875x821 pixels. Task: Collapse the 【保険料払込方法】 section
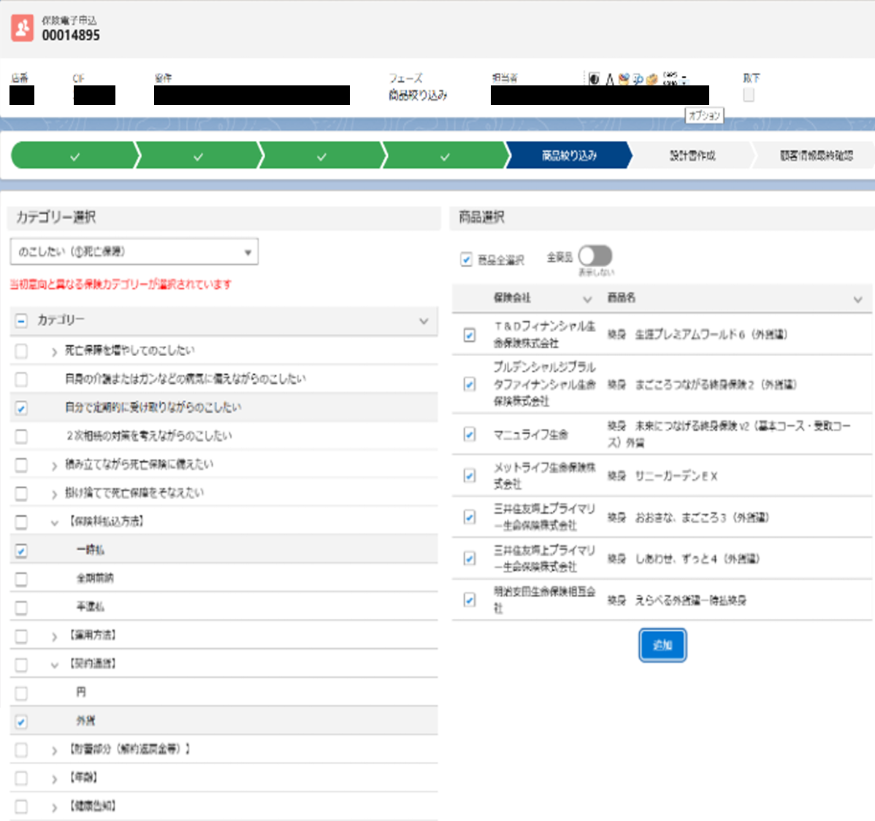click(54, 523)
